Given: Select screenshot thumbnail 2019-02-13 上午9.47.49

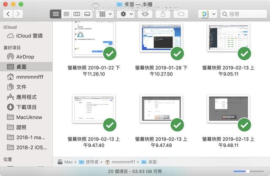Looking at the screenshot, I should tap(161, 108).
